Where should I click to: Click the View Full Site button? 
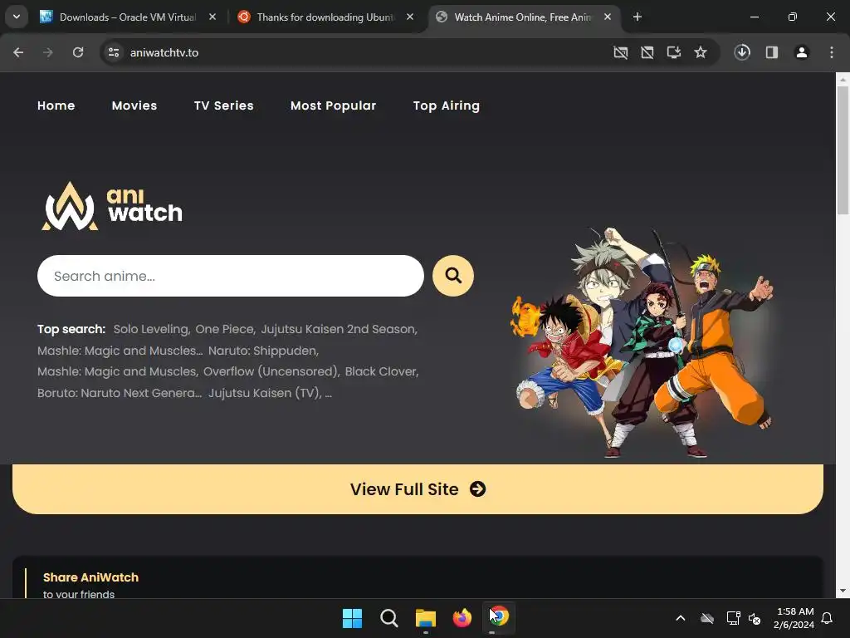pos(418,488)
